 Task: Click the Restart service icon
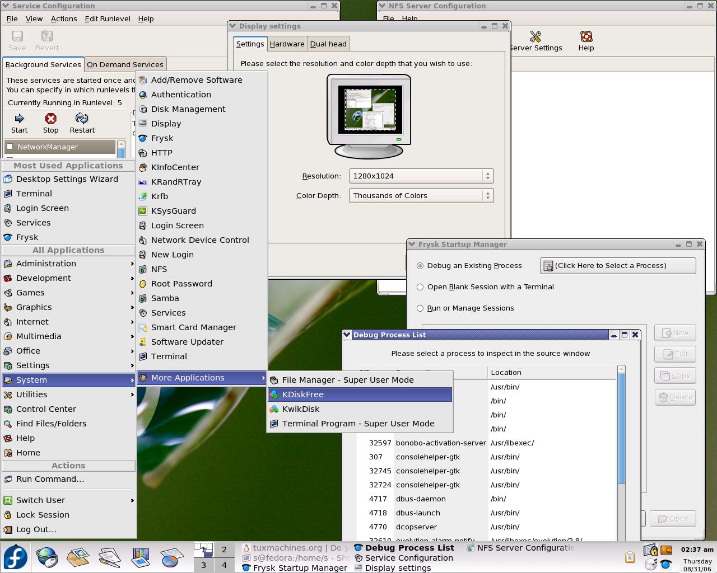click(x=82, y=119)
